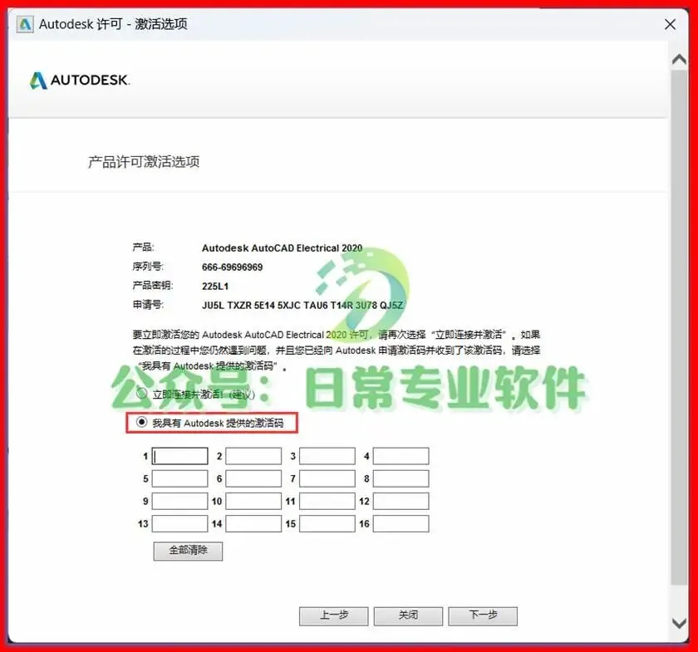Click the product key "225L1"
Screen dimensions: 698x652
215,287
